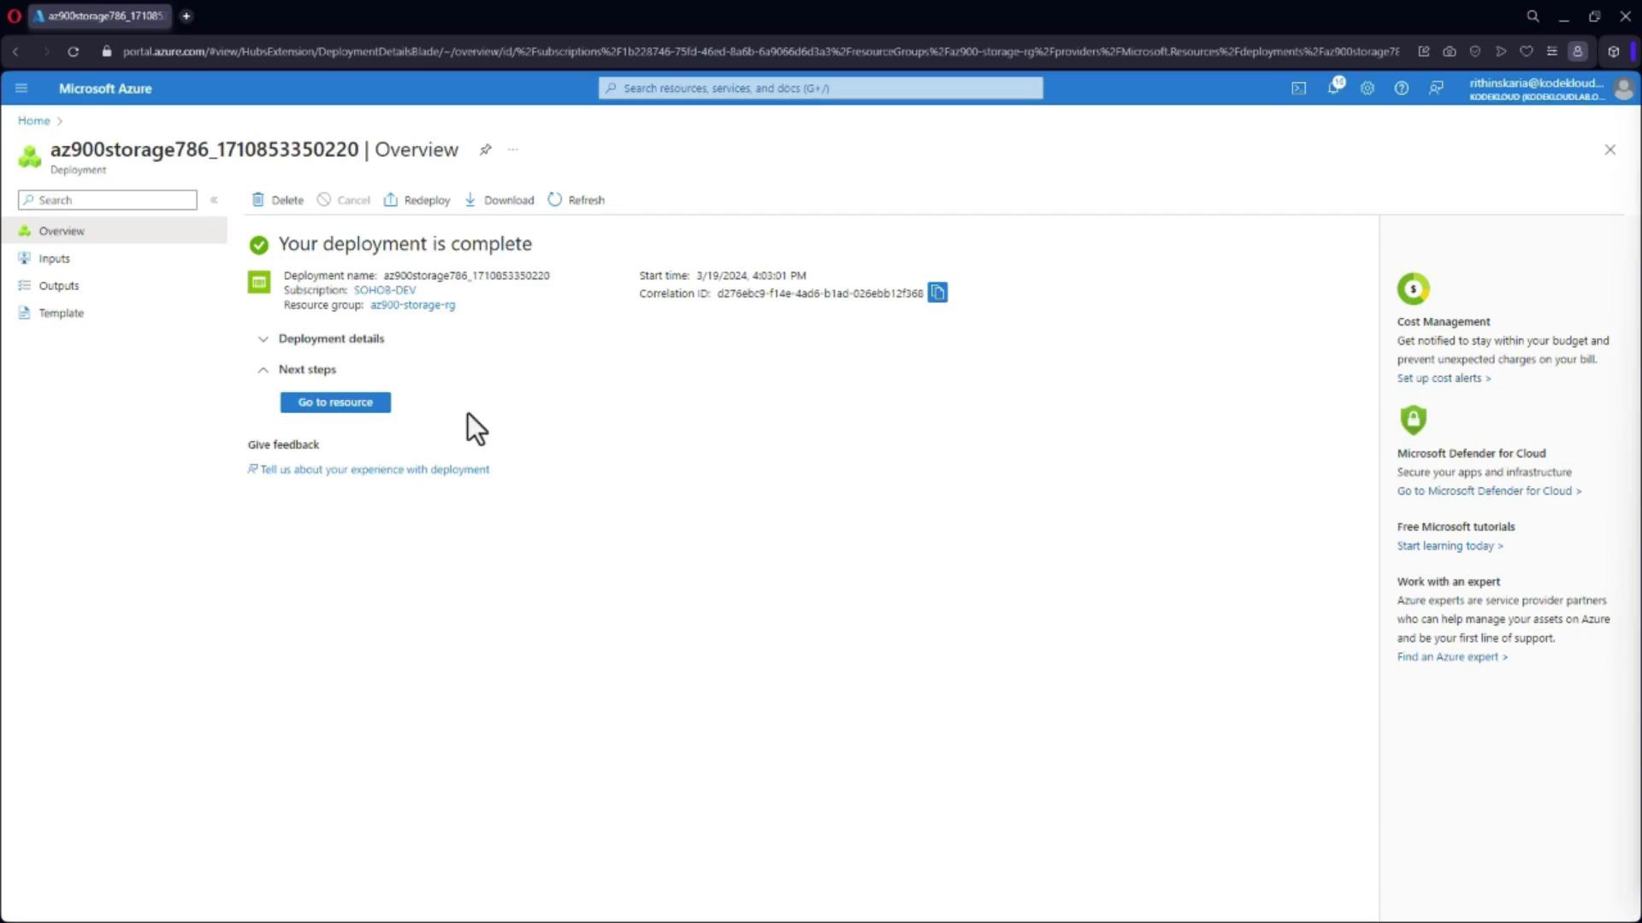1642x923 pixels.
Task: Pin the deployment overview to dashboard
Action: pyautogui.click(x=485, y=150)
